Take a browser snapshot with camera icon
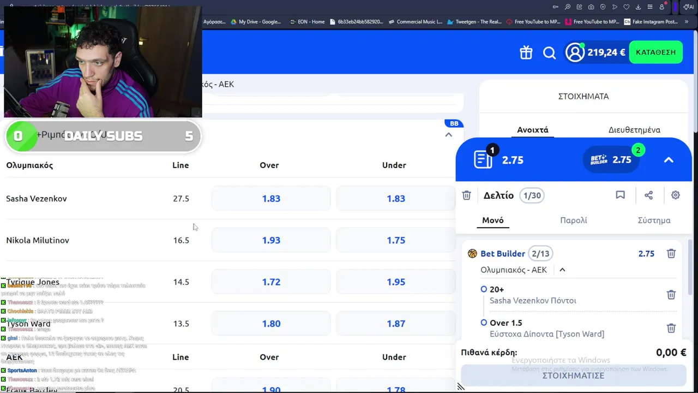This screenshot has width=698, height=393. [591, 7]
